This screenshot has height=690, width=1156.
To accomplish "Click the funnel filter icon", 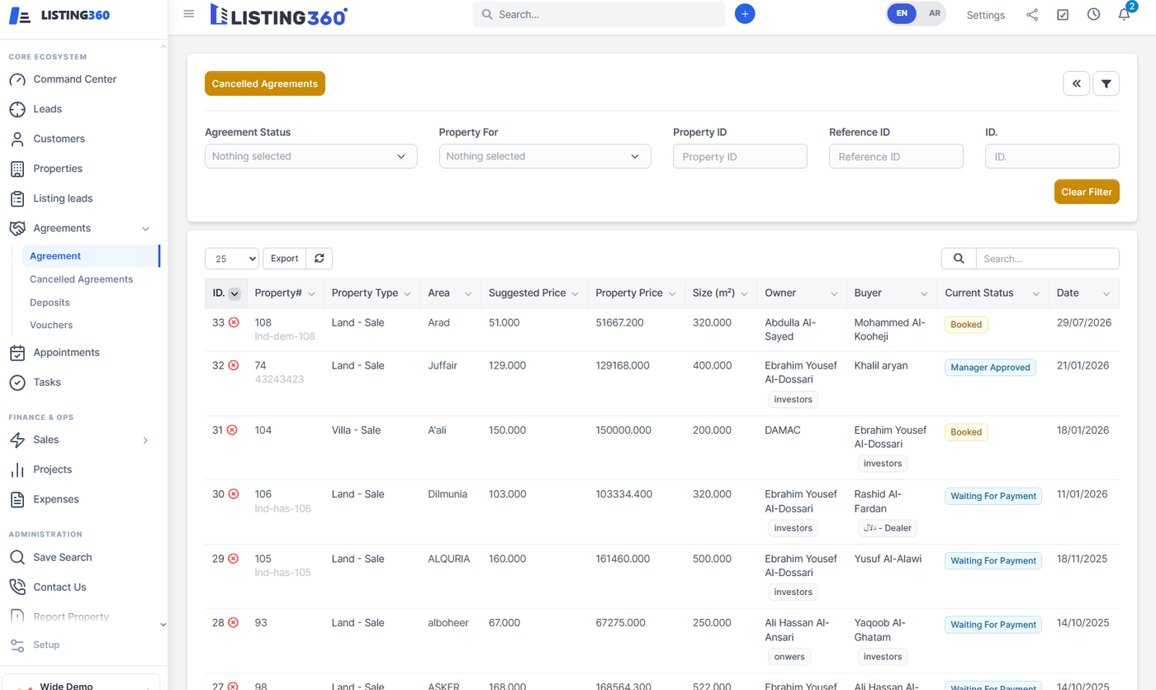I will [x=1106, y=83].
